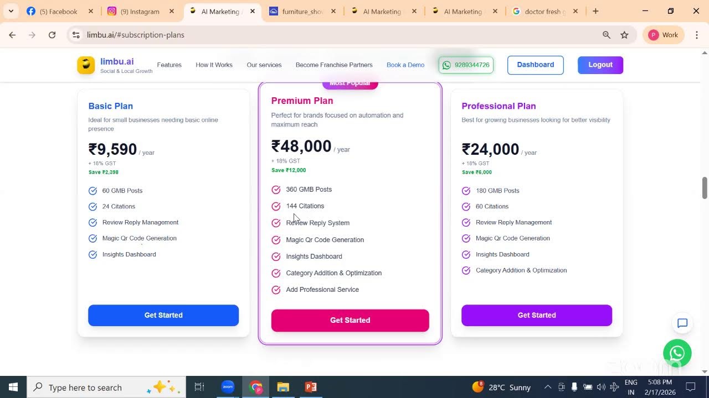The width and height of the screenshot is (709, 398).
Task: Click the Book a Demo link
Action: [405, 65]
